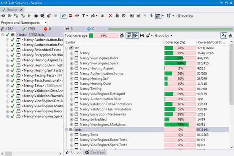The height and width of the screenshot is (156, 234).
Task: Remove selected tests with the red X
Action: tap(110, 16)
